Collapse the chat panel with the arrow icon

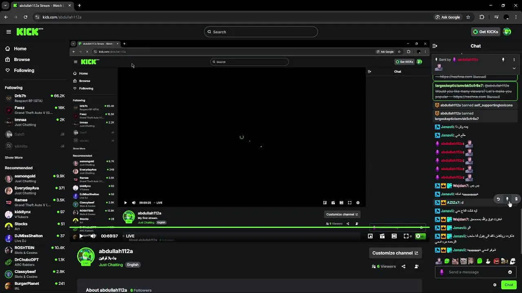pos(435,46)
